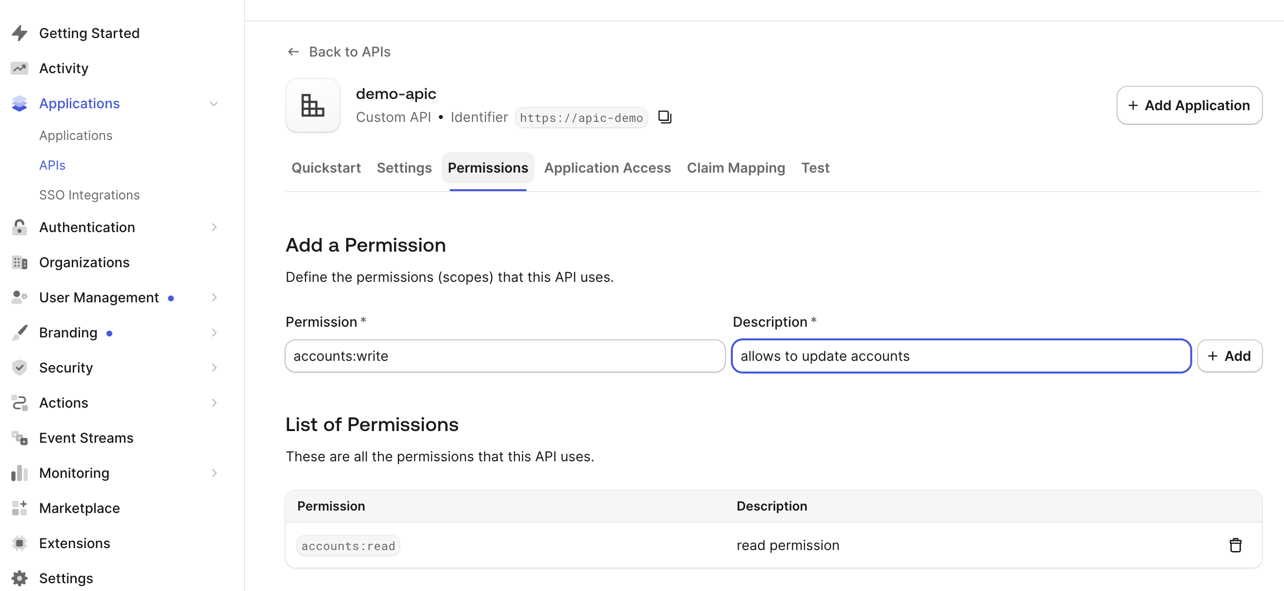
Task: Click the 'read permission' description cell
Action: coord(787,545)
